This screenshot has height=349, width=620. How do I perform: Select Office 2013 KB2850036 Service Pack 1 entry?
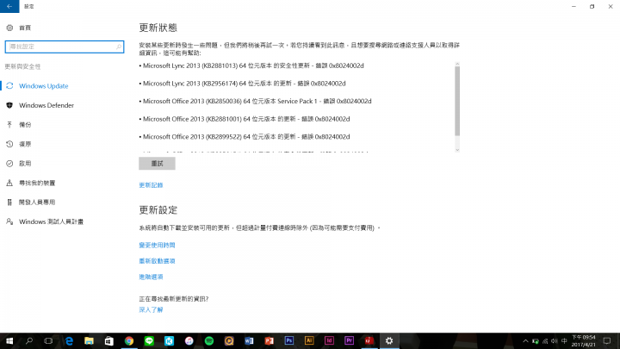click(256, 102)
